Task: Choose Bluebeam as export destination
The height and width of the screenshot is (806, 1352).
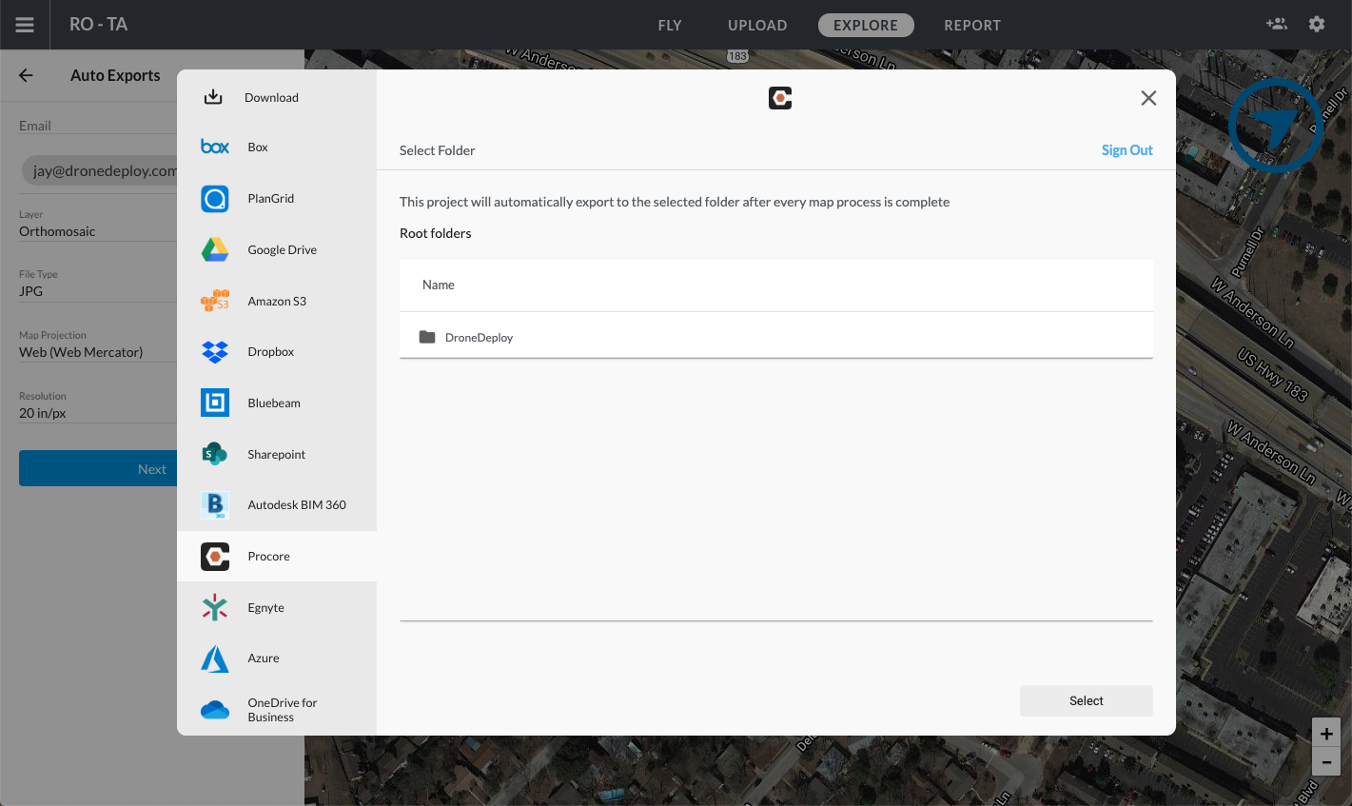Action: click(x=277, y=403)
